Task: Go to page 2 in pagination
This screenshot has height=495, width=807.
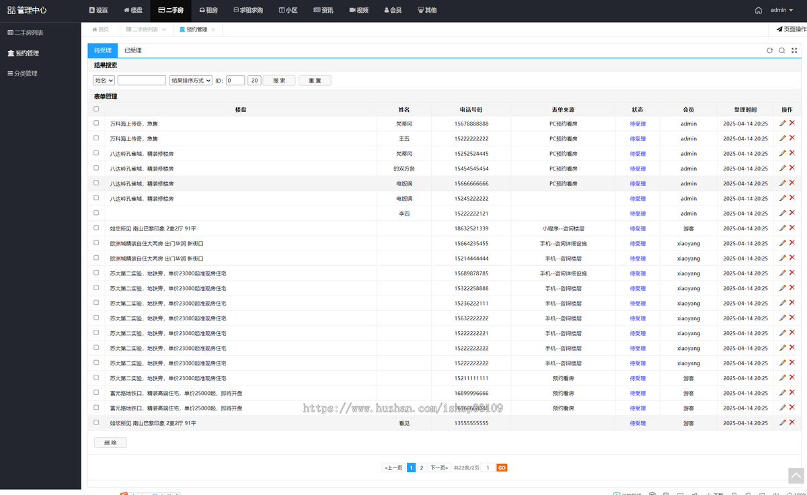Action: [422, 467]
